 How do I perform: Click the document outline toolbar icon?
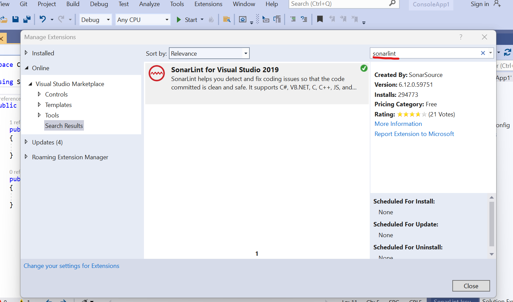click(x=277, y=19)
